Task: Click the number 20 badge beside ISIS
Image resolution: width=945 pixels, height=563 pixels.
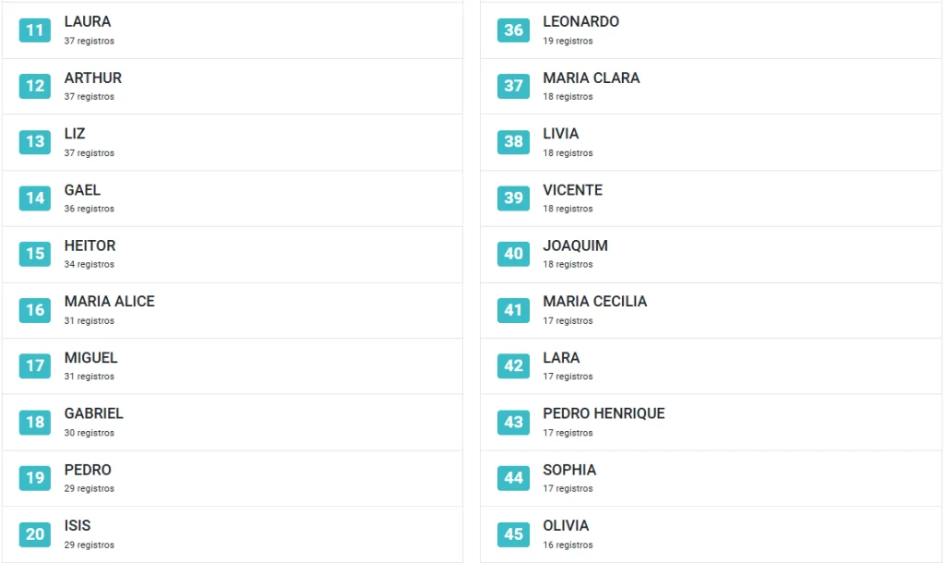Action: [35, 534]
